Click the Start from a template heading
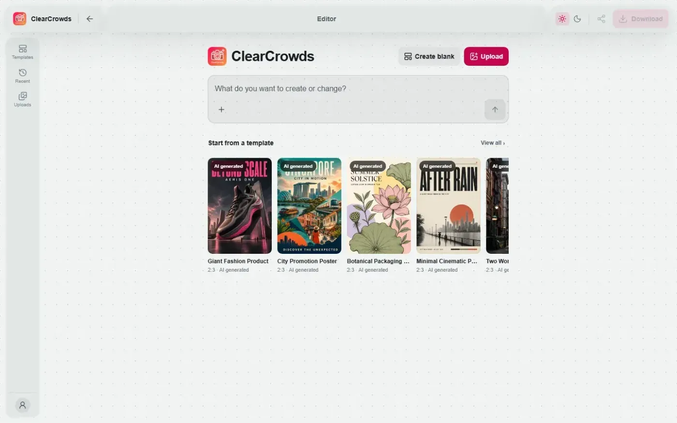 241,143
